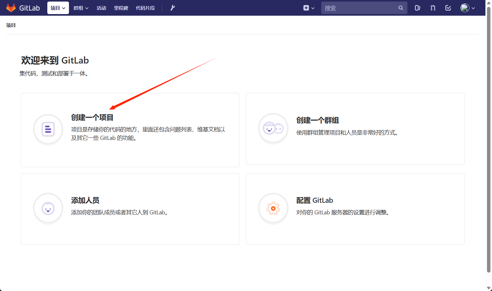Open the to-do list checkmark icon
Image resolution: width=492 pixels, height=291 pixels.
(448, 8)
